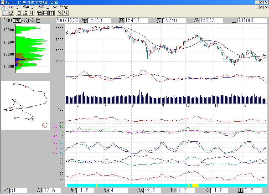
Task: Tile windows horizontally with stacked panes icon
Action: pyautogui.click(x=45, y=13)
